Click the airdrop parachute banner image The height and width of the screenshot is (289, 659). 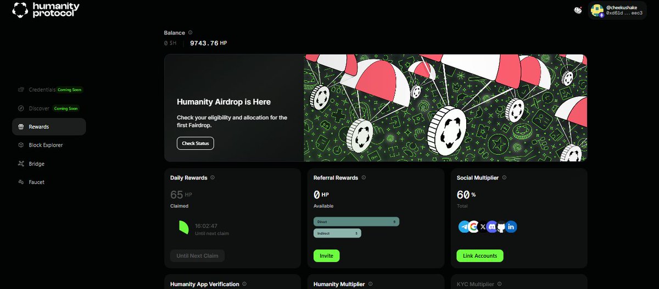[x=445, y=108]
